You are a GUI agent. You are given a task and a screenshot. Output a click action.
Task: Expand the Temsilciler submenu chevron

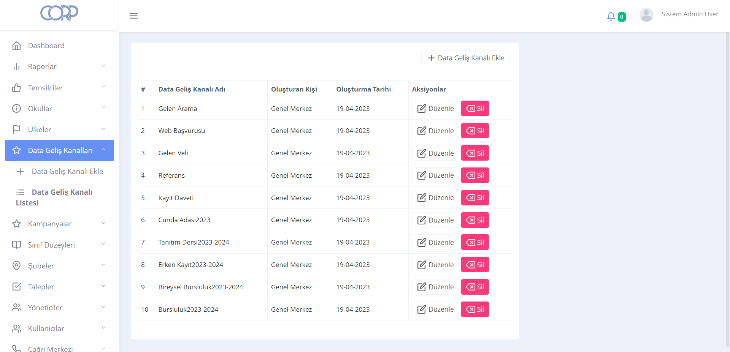(x=103, y=87)
